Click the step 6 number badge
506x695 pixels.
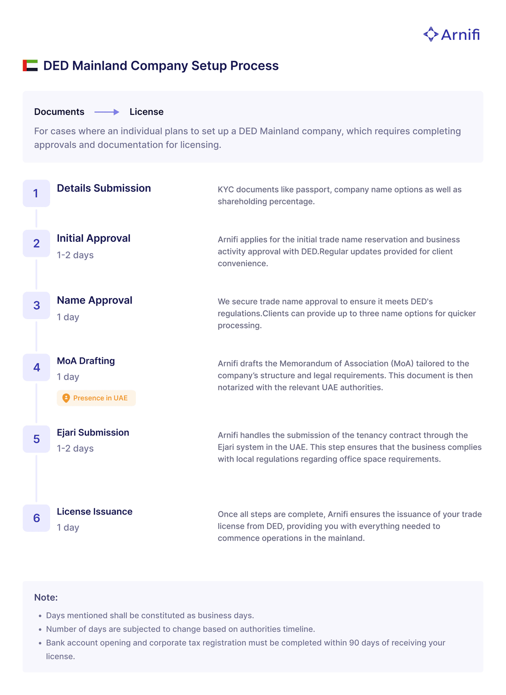[37, 518]
